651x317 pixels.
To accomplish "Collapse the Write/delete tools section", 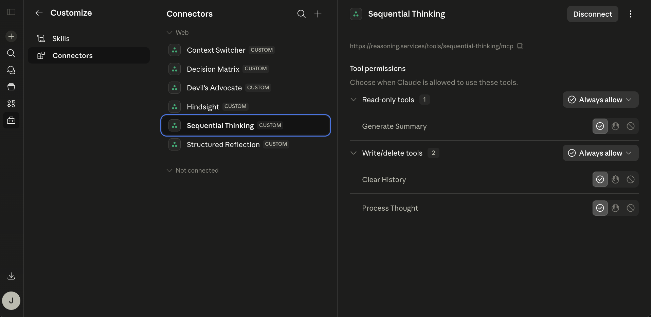I will pos(354,153).
